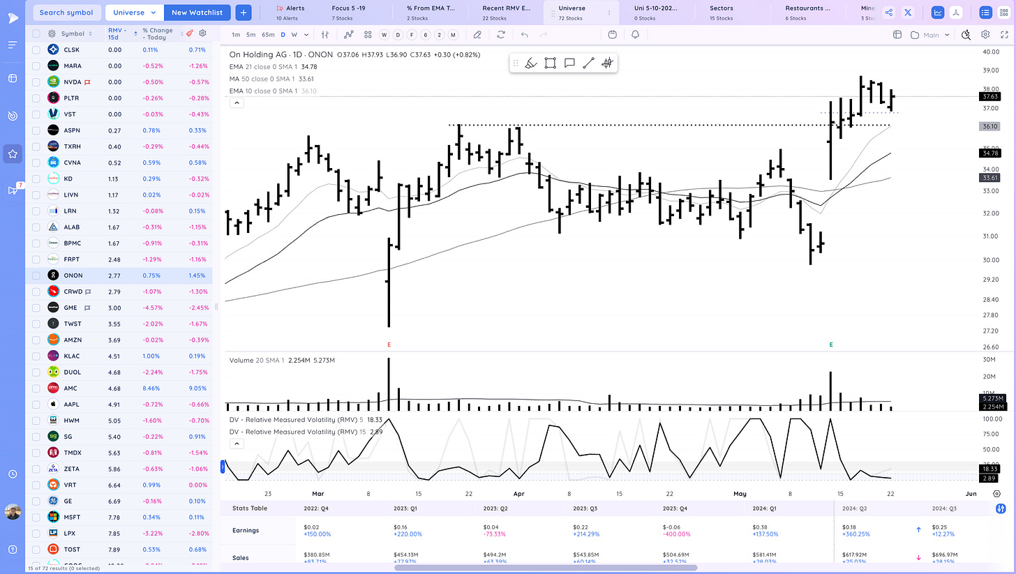Click the X (Twitter) share icon
This screenshot has height=574, width=1016.
point(907,13)
